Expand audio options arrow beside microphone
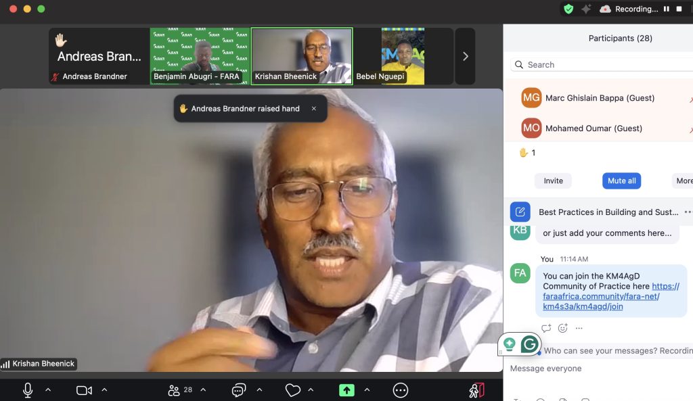The width and height of the screenshot is (693, 401). tap(48, 390)
